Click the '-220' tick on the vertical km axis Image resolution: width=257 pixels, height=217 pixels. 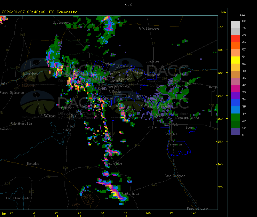(219, 187)
